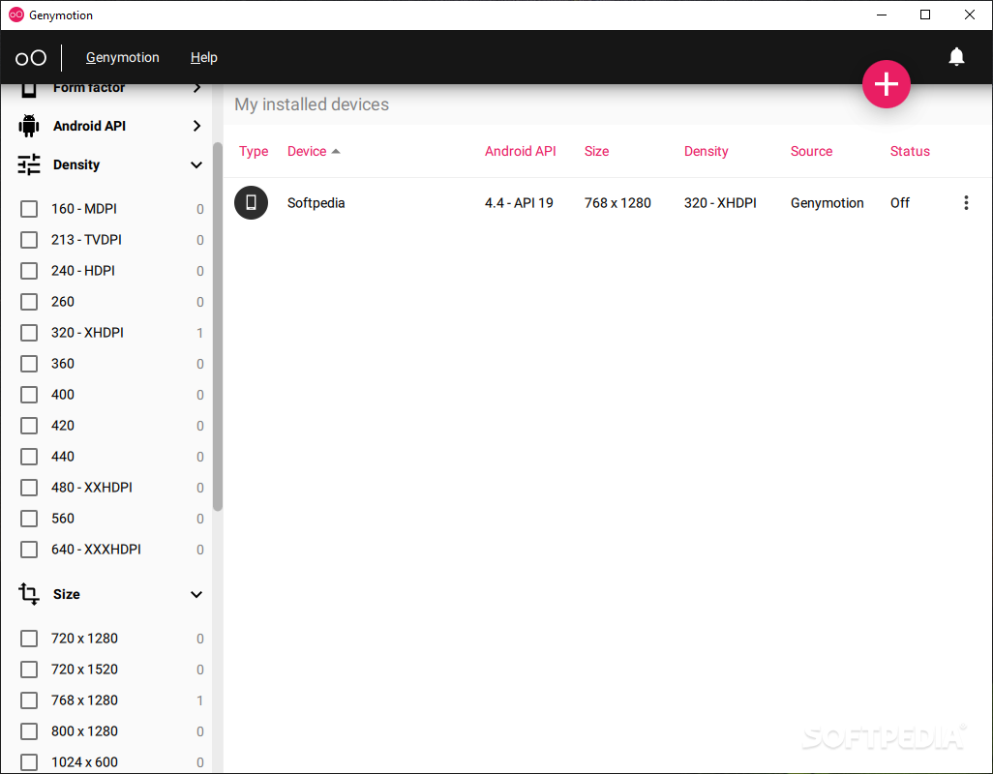Click the Genymotion title bar app icon
Image resolution: width=993 pixels, height=774 pixels.
[16, 15]
